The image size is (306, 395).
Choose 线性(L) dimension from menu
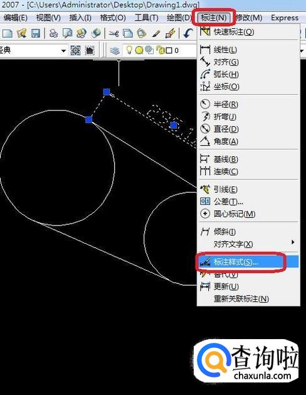(248, 50)
